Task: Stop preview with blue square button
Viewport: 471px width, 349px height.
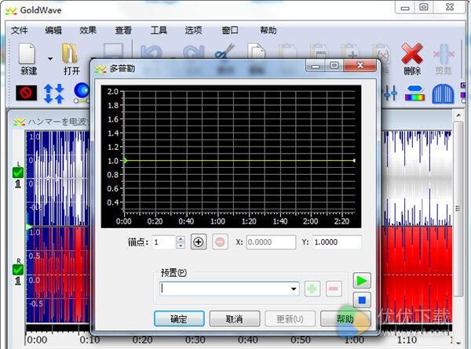Action: tap(362, 300)
